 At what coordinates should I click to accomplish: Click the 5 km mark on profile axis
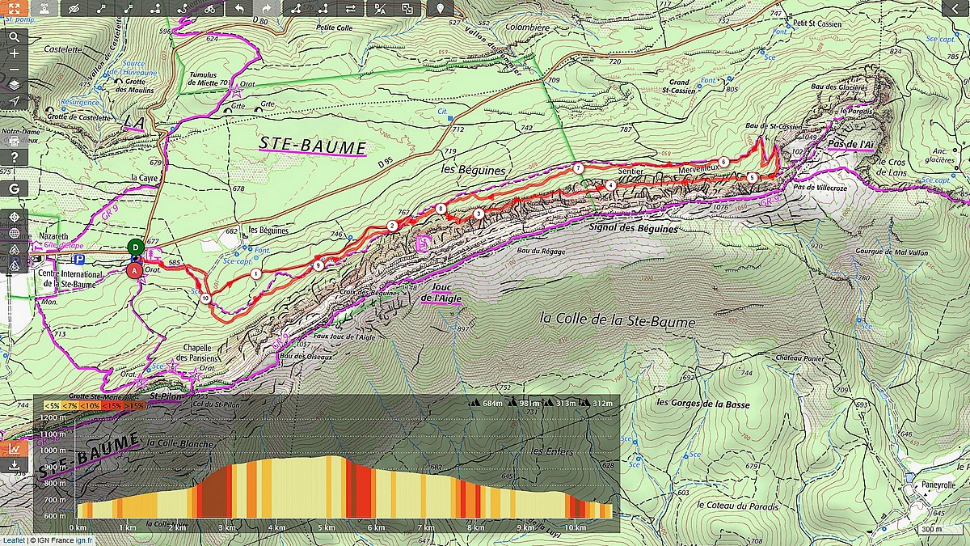click(326, 527)
